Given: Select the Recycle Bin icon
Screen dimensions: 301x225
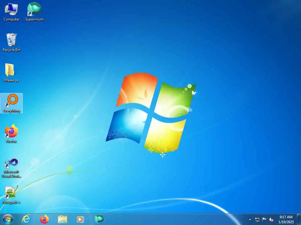Looking at the screenshot, I should [x=11, y=42].
